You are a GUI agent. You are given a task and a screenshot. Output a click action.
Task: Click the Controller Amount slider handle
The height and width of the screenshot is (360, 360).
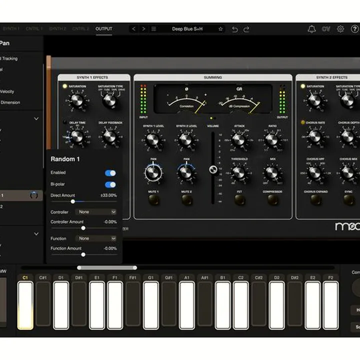83,228
